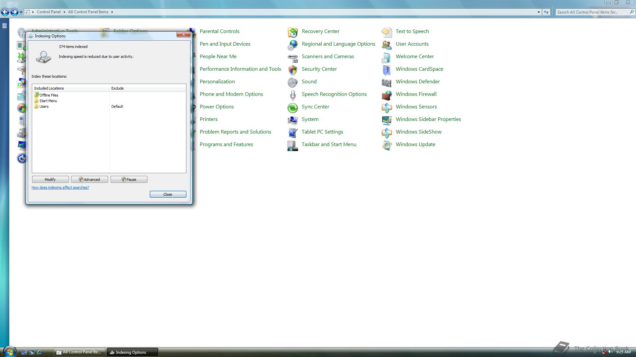Open Problem Reports and Solutions
The width and height of the screenshot is (636, 357).
235,132
